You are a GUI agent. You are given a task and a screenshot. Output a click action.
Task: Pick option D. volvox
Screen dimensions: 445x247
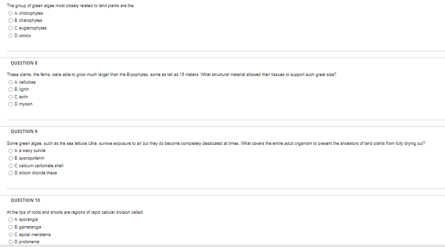coord(10,36)
